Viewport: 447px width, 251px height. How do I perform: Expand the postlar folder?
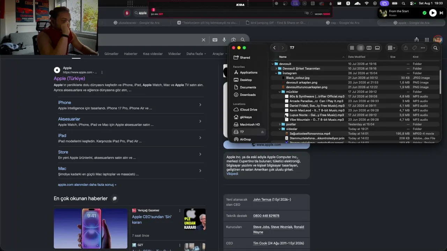[279, 124]
